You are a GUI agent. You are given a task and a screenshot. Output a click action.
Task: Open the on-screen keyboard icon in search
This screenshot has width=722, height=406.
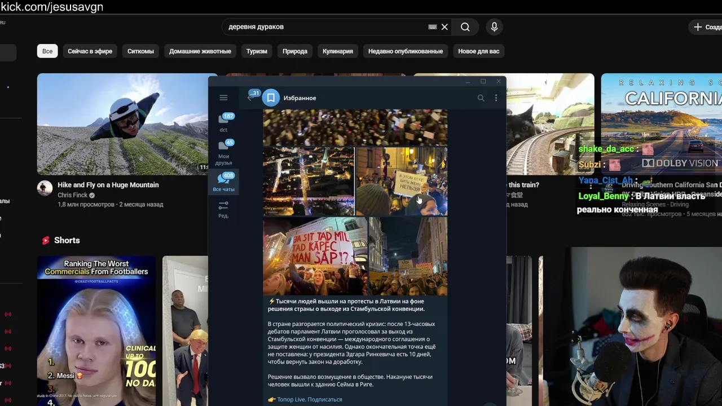[x=433, y=27]
